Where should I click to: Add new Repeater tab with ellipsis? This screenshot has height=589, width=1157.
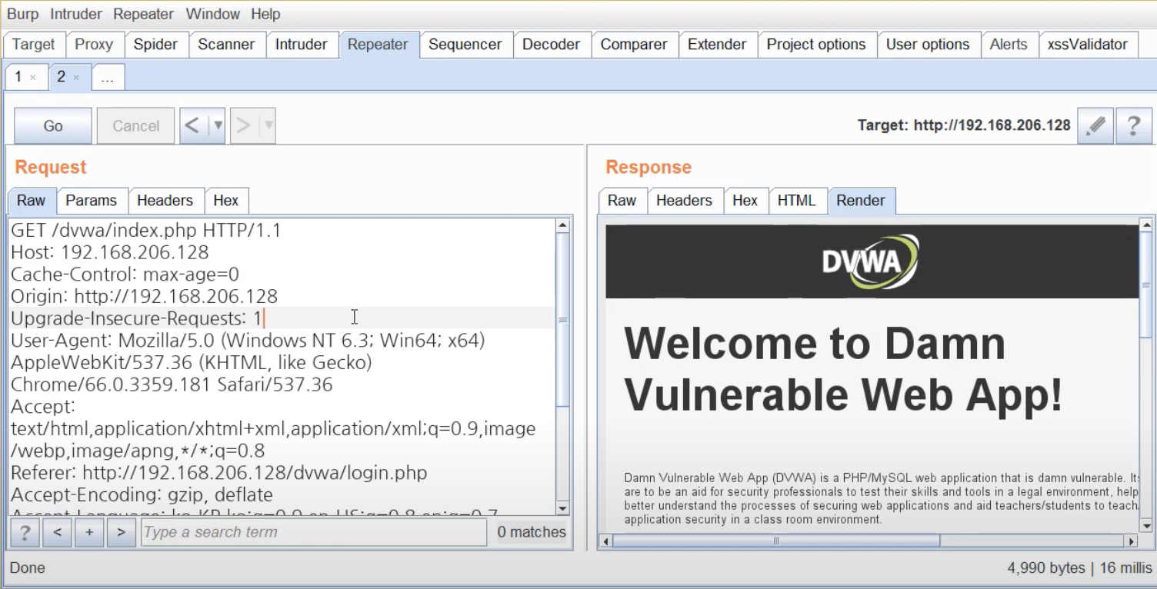tap(108, 78)
